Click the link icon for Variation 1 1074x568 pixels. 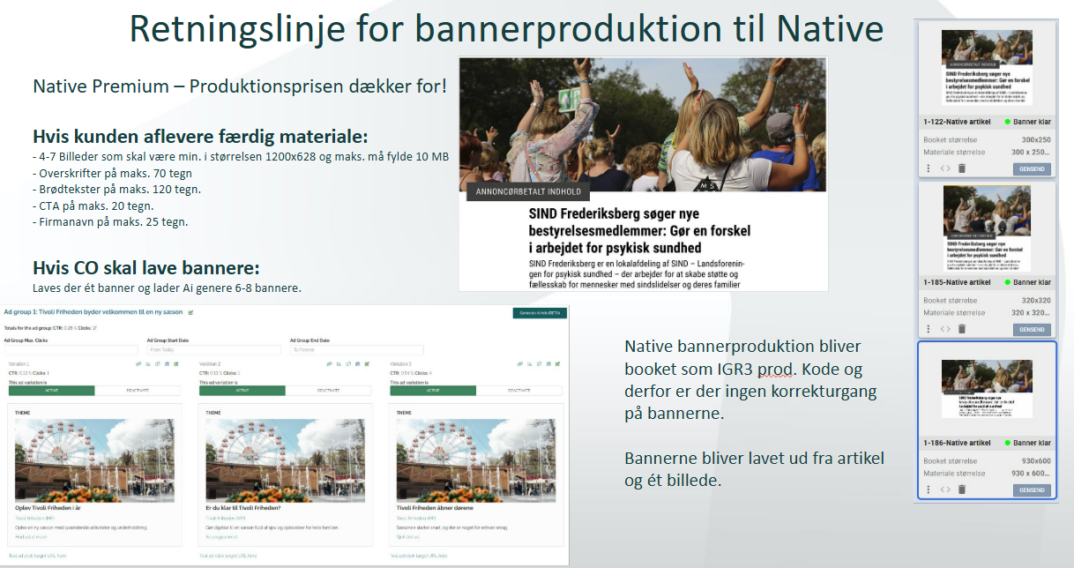coord(138,364)
